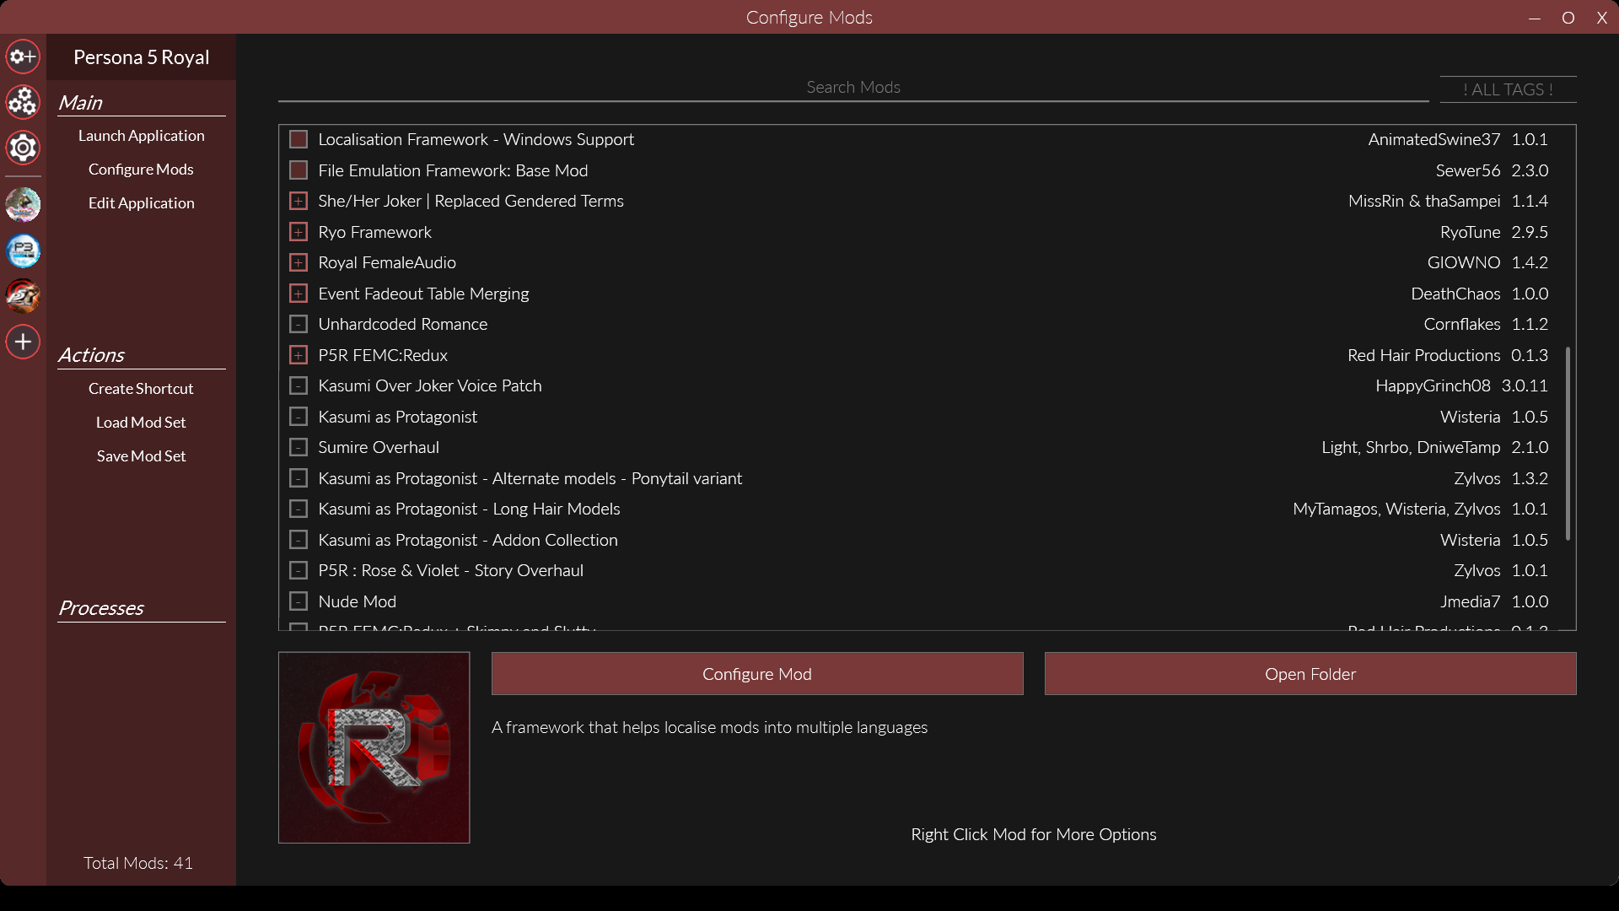Enable the Kasumi Over Joker Voice Patch checkbox
Screen dimensions: 1619x911
tap(299, 385)
